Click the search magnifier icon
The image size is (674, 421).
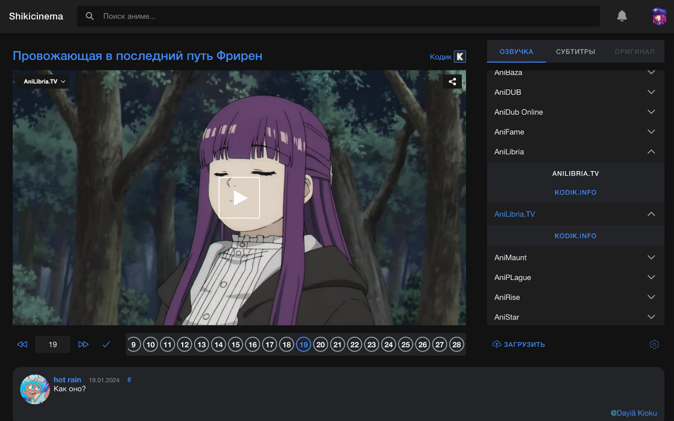click(x=90, y=16)
